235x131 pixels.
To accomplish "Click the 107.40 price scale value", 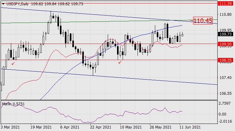I will pyautogui.click(x=225, y=78).
